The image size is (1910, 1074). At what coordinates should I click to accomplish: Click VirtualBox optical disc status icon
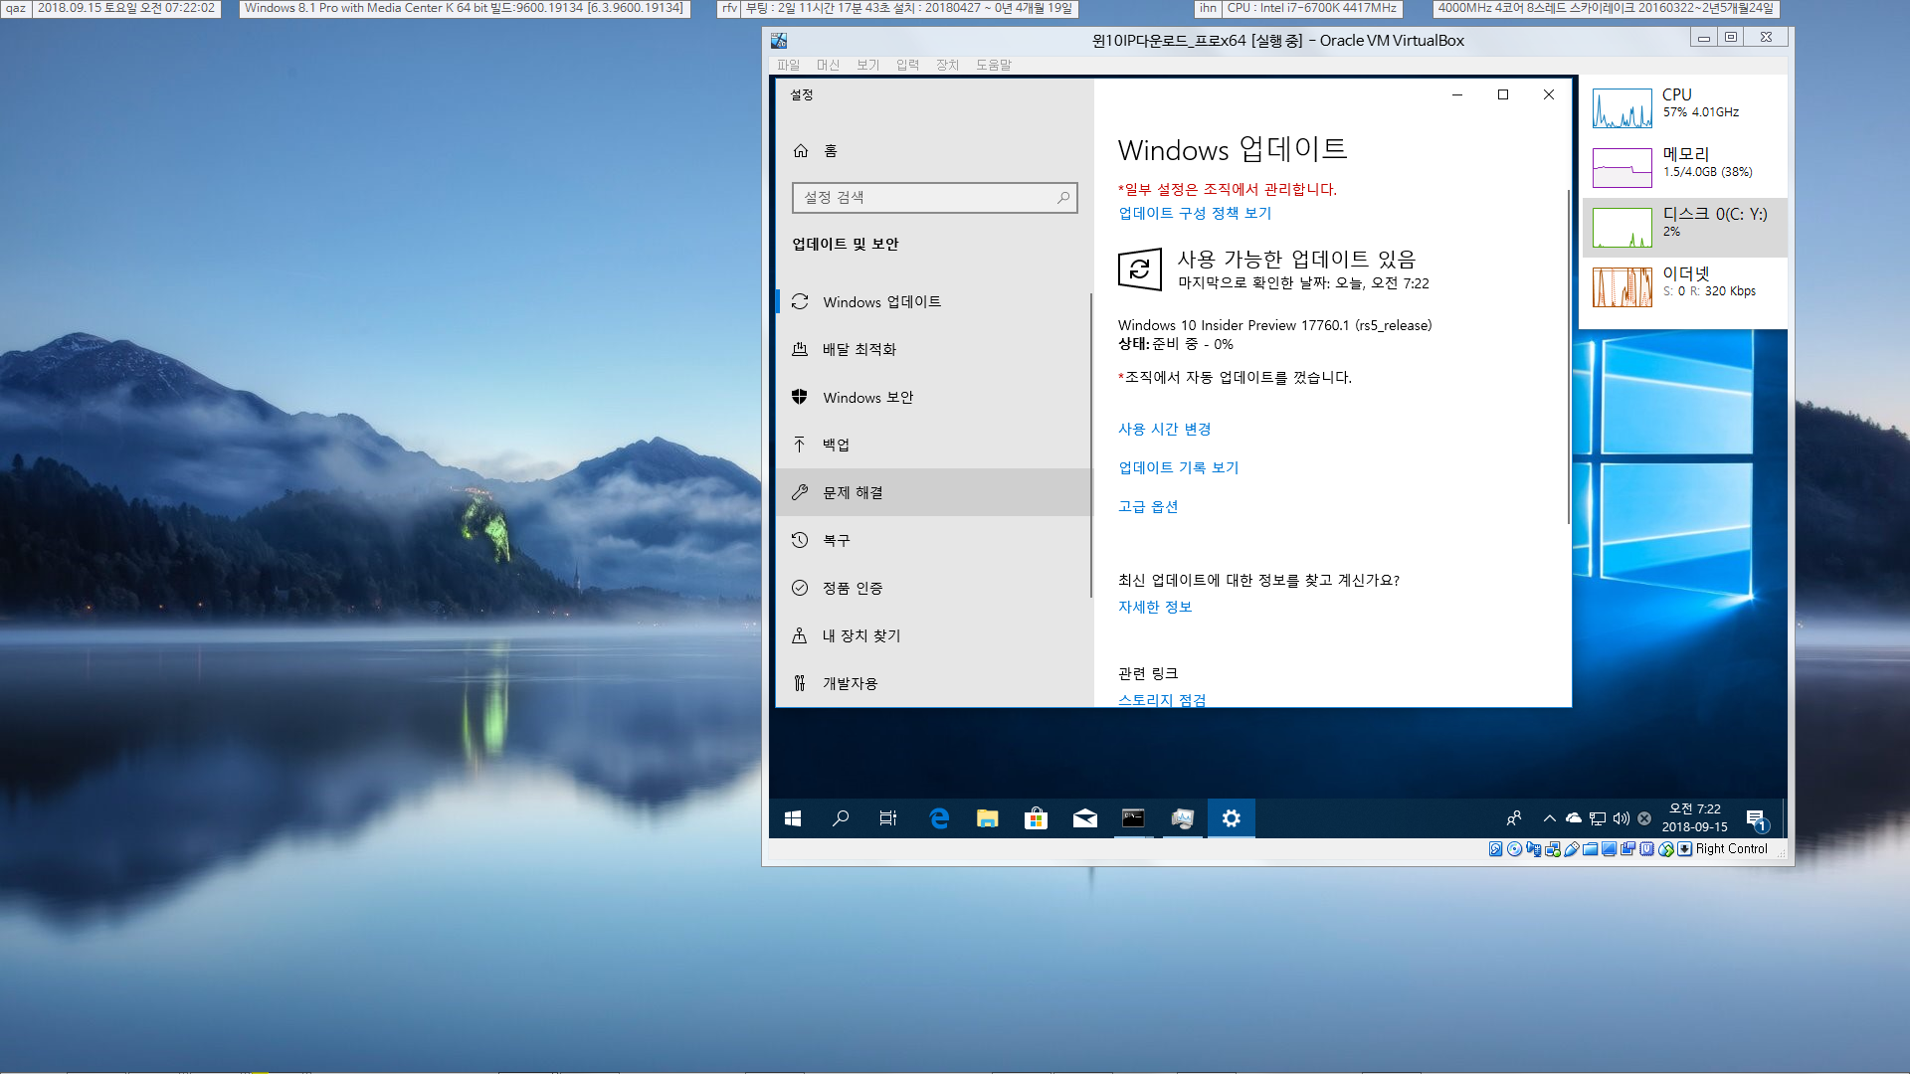coord(1514,848)
